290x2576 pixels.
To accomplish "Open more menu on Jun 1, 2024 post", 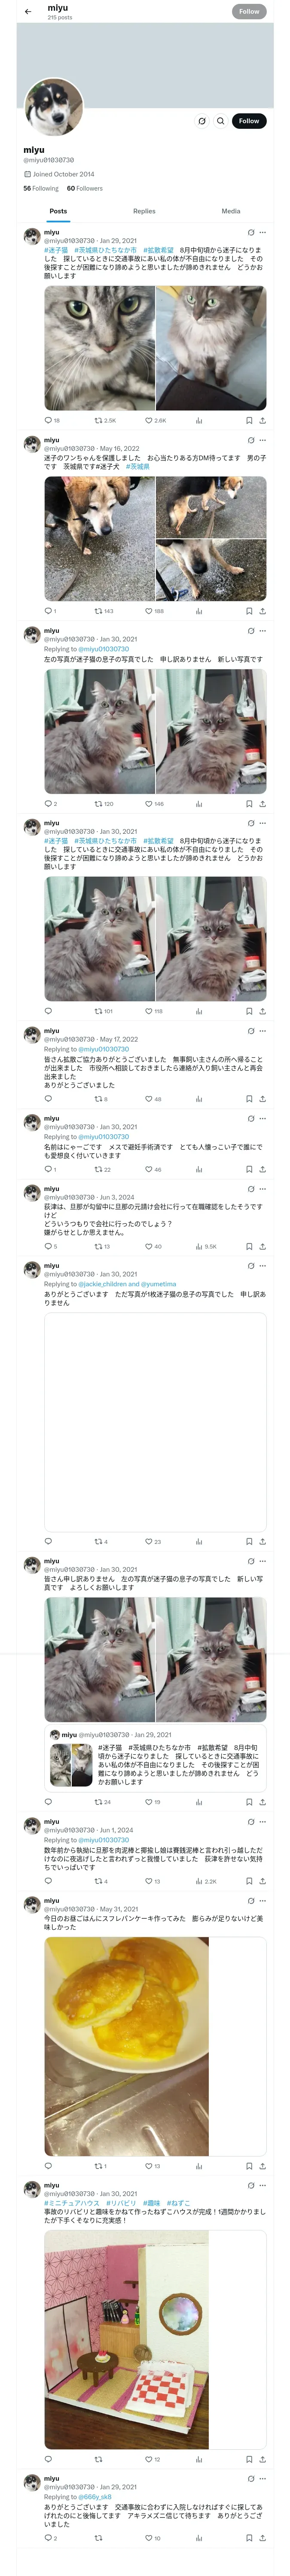I will coord(263,1821).
